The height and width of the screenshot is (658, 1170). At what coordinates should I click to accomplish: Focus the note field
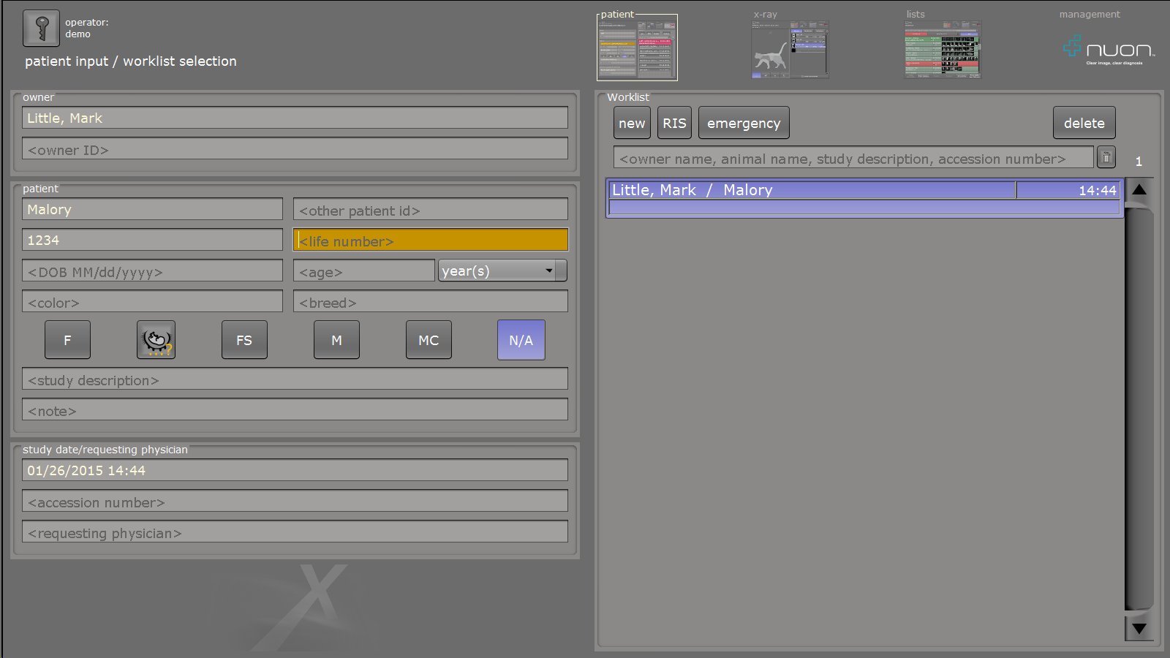pyautogui.click(x=295, y=409)
